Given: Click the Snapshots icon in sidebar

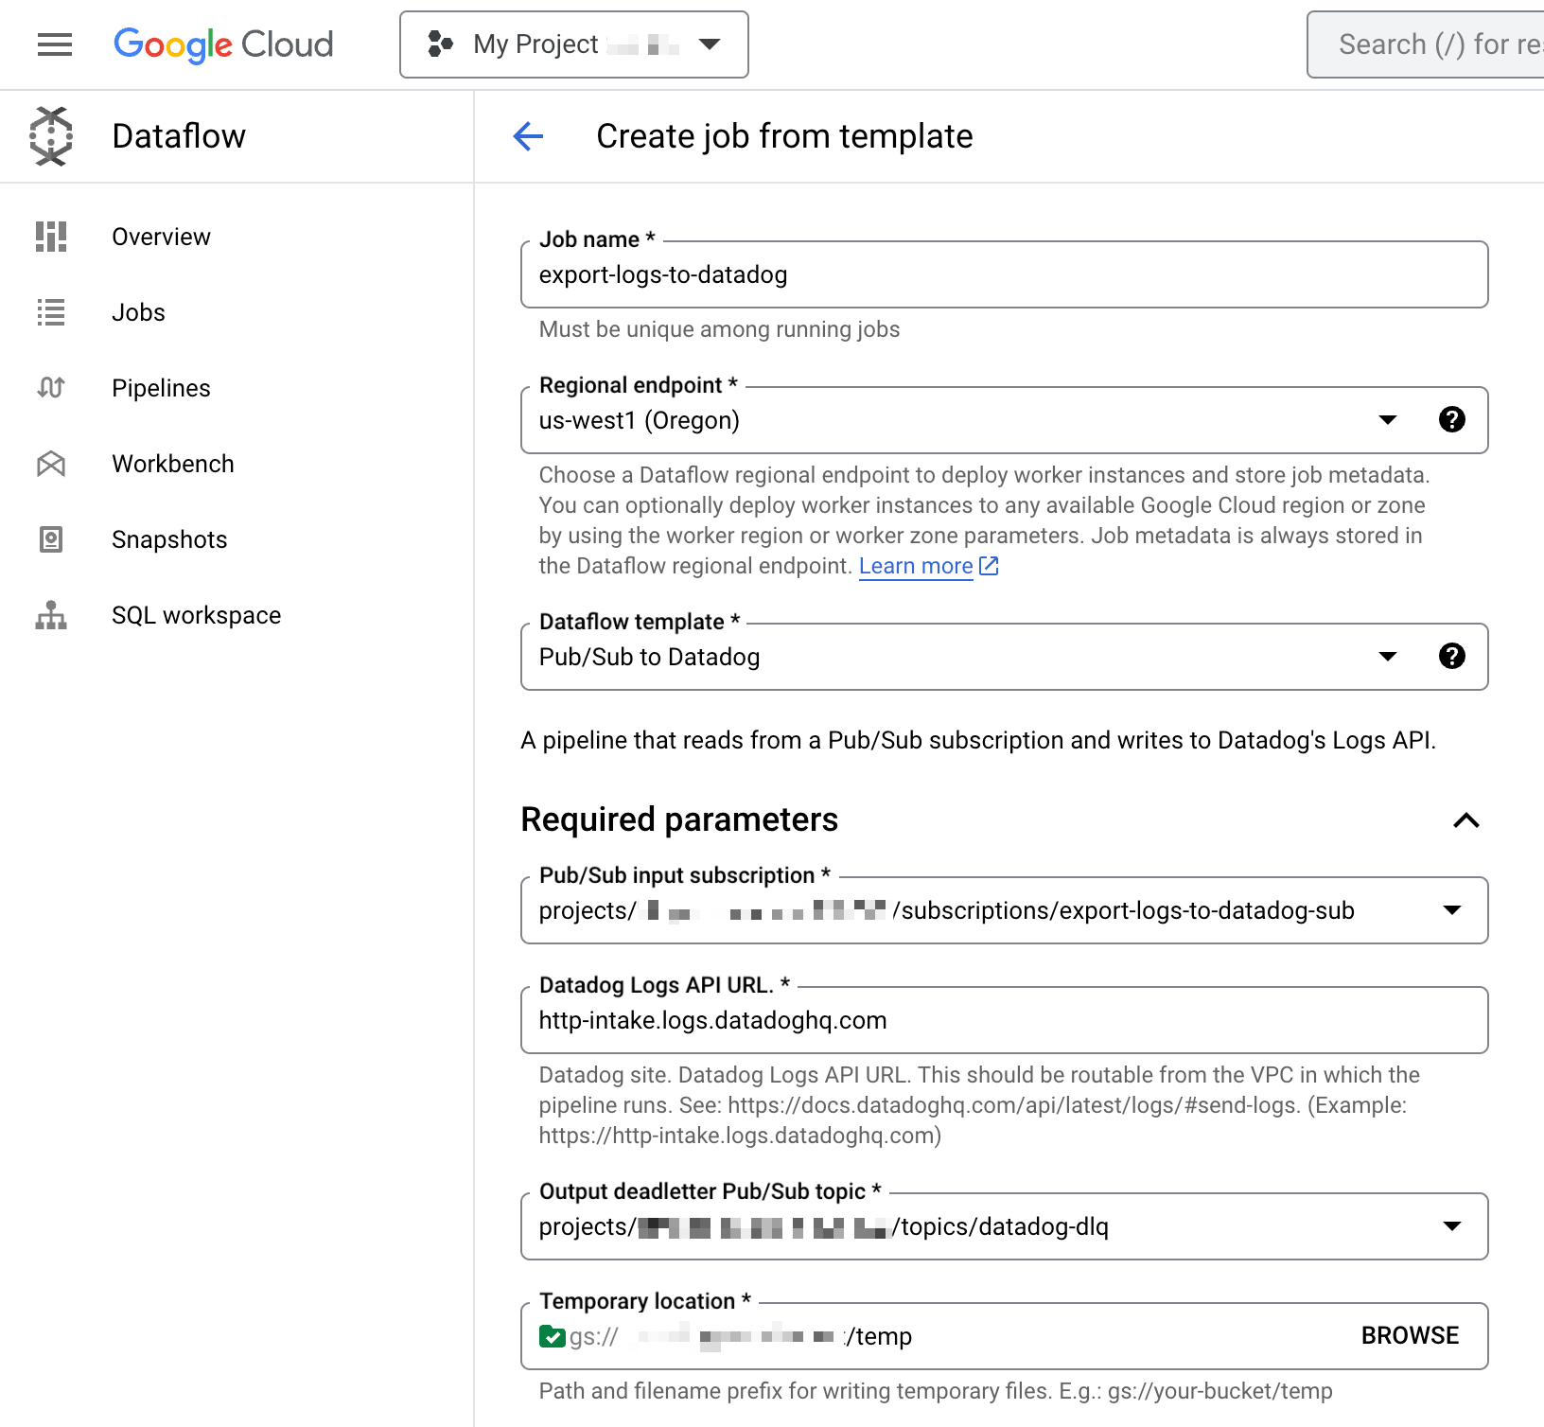Looking at the screenshot, I should click(x=51, y=539).
